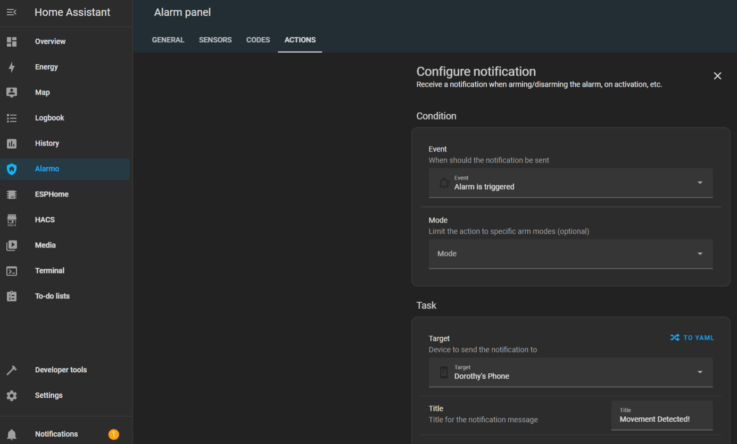Click the Terminal console icon
737x444 pixels.
(x=12, y=271)
